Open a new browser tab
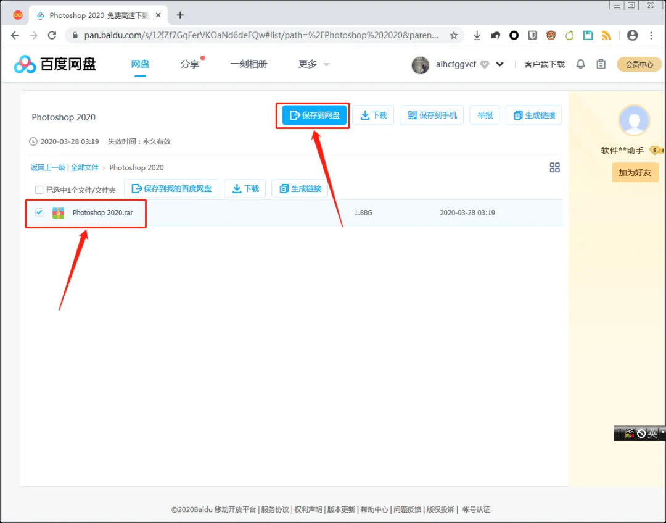The image size is (666, 523). point(180,15)
